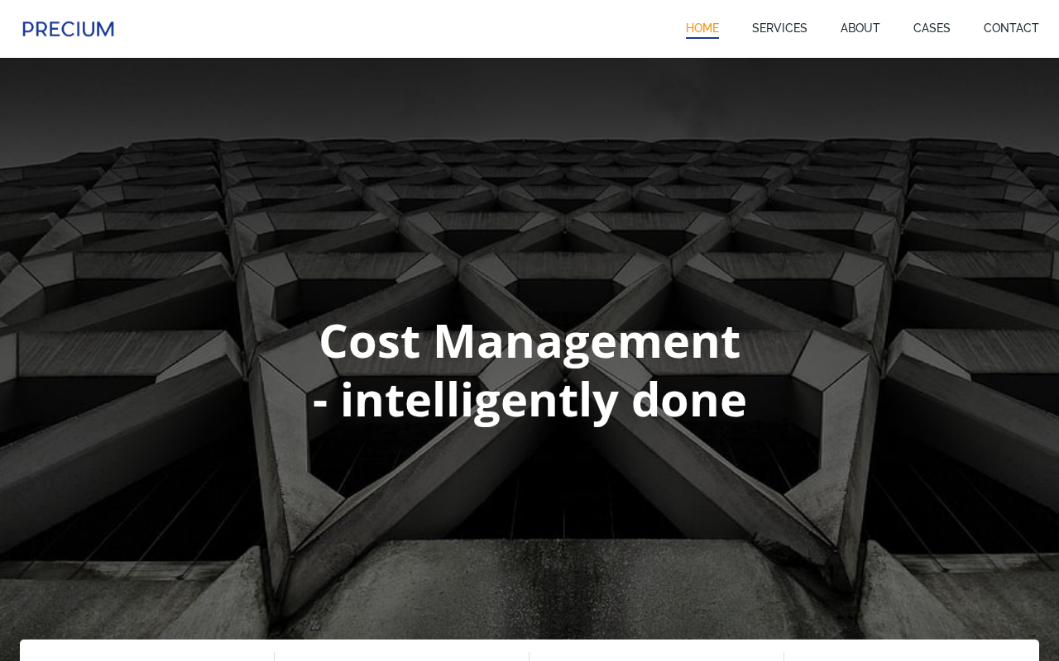Select CASES in the navigation bar
This screenshot has height=661, width=1059.
[x=932, y=28]
